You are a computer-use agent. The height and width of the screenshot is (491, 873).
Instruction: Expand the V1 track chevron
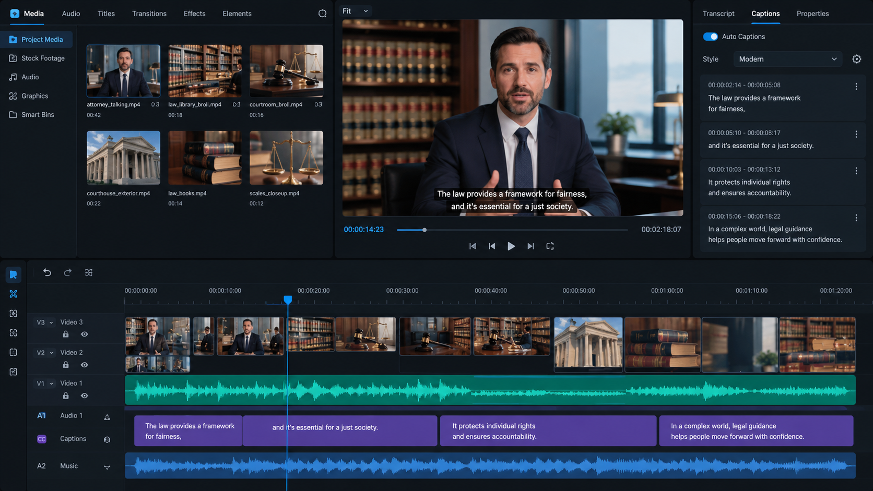pos(51,384)
